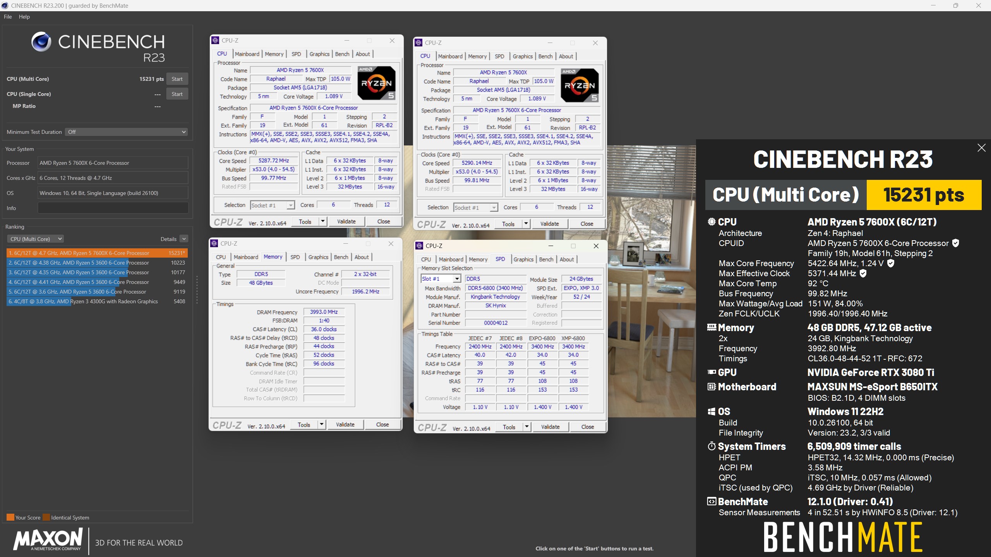Click the orange Your Score legend swatch

pyautogui.click(x=10, y=517)
